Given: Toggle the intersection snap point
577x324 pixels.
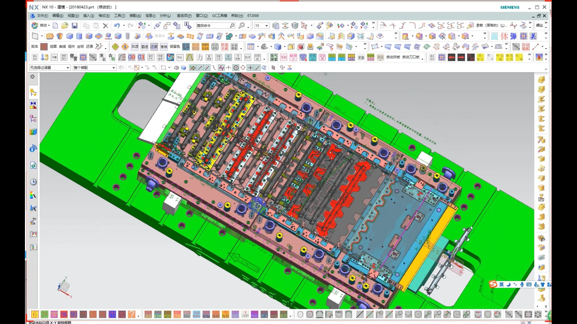Looking at the screenshot, I should coord(228,68).
